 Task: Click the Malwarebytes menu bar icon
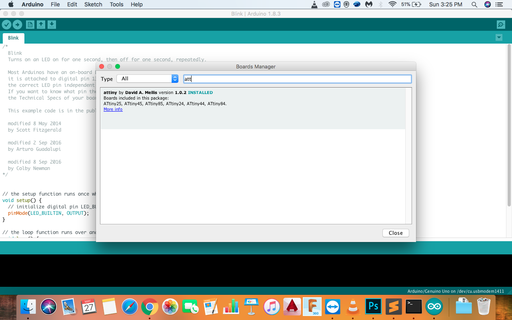coord(369,4)
